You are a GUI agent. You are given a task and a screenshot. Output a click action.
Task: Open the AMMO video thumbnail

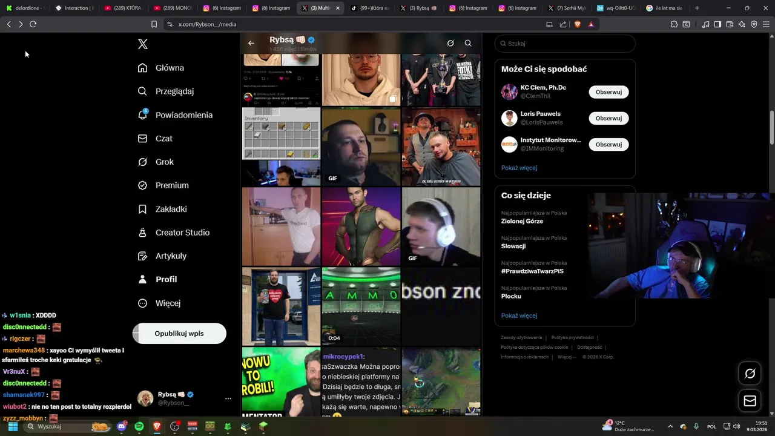(361, 306)
